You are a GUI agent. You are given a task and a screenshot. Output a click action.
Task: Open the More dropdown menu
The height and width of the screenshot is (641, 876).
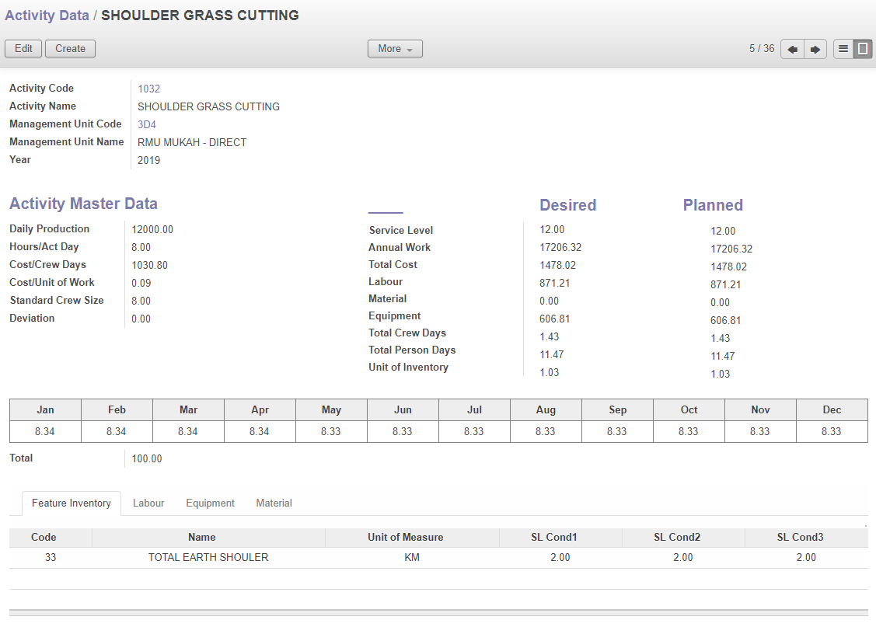pyautogui.click(x=395, y=49)
